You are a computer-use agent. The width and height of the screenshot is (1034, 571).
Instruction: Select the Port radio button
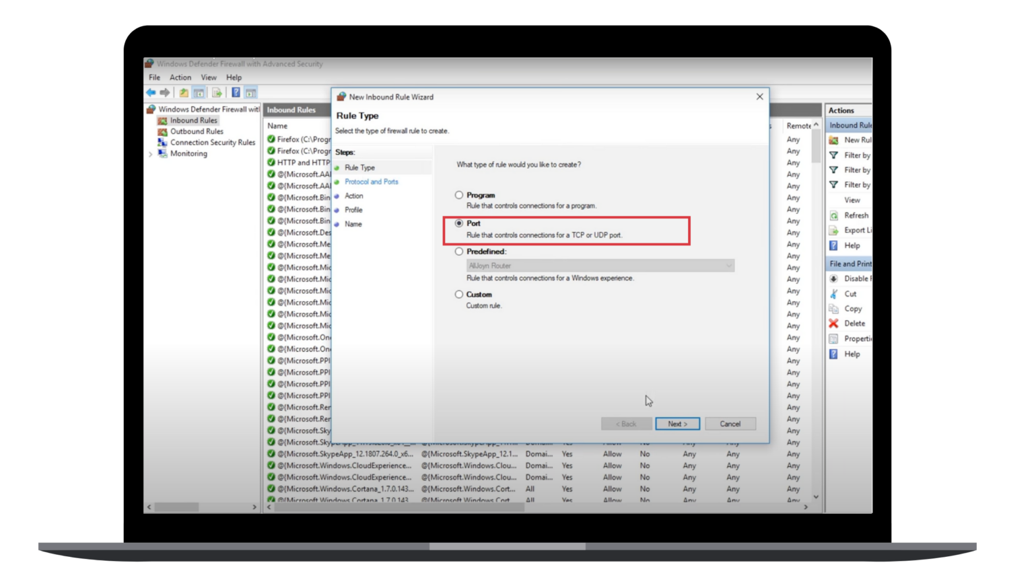(459, 223)
